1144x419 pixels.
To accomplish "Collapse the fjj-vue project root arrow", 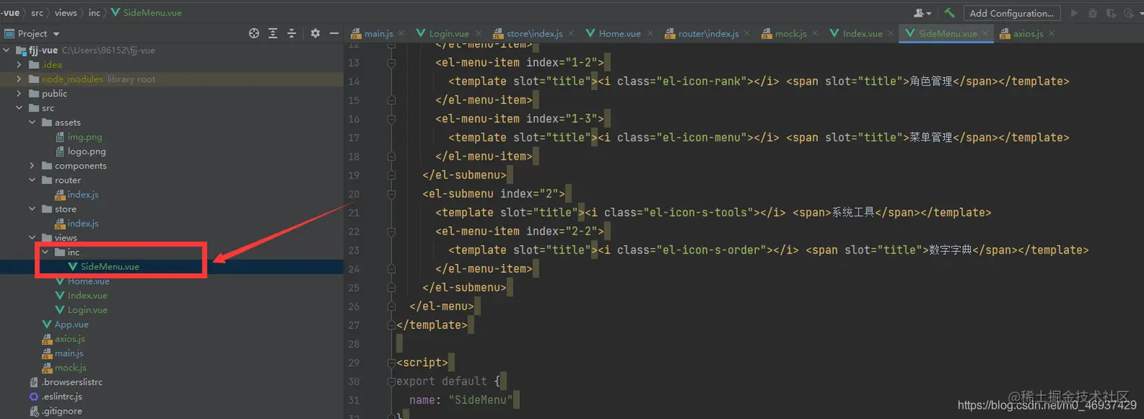I will [7, 50].
